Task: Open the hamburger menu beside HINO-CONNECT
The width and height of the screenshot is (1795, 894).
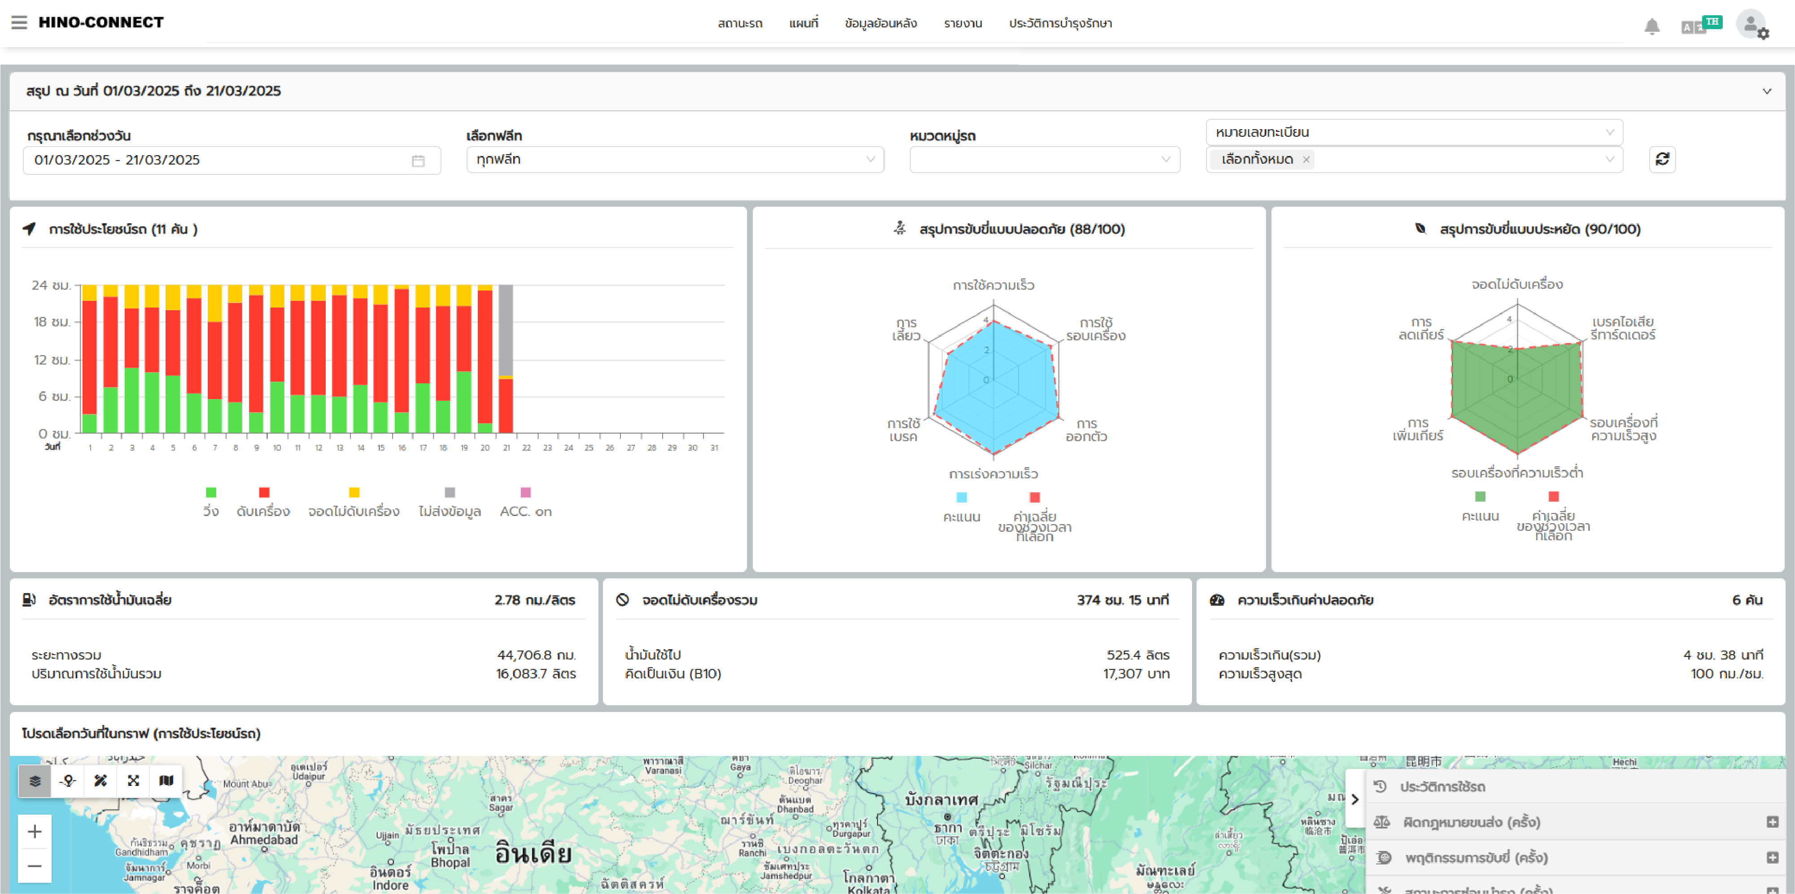Action: 19,22
